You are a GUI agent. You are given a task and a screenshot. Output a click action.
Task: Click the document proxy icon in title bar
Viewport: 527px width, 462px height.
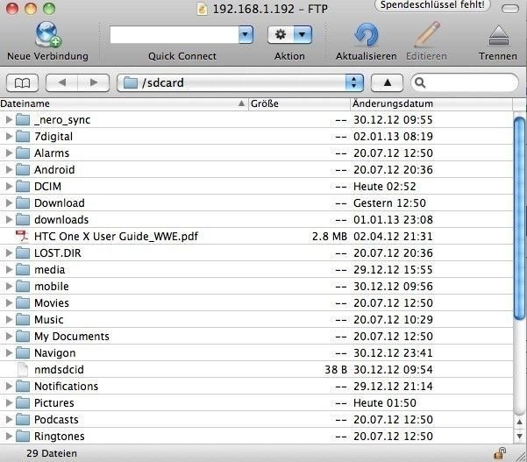point(202,9)
